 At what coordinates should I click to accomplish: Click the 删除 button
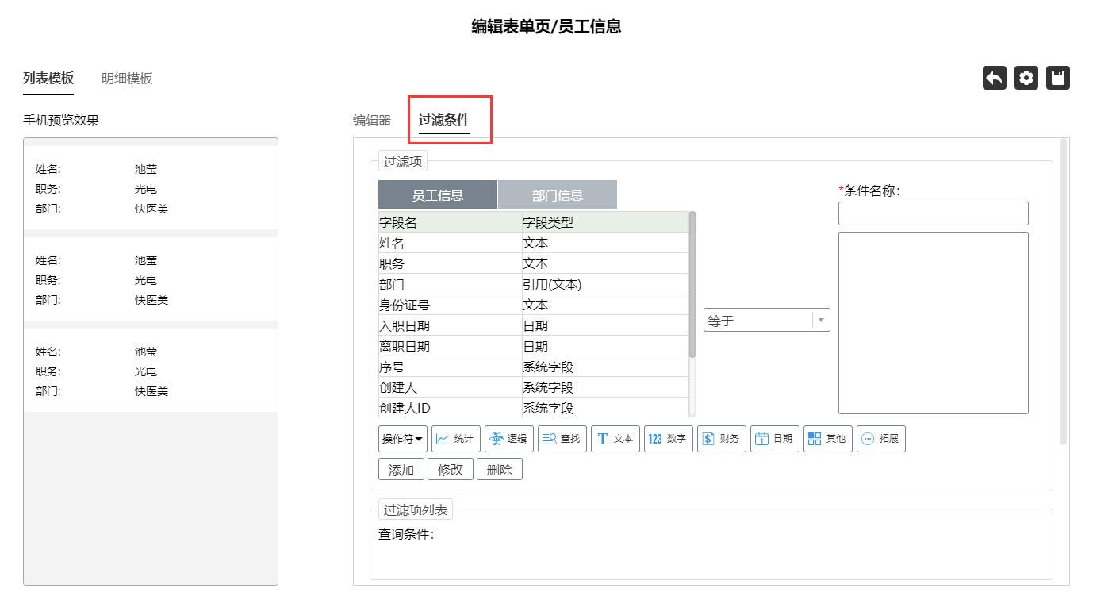click(x=500, y=470)
